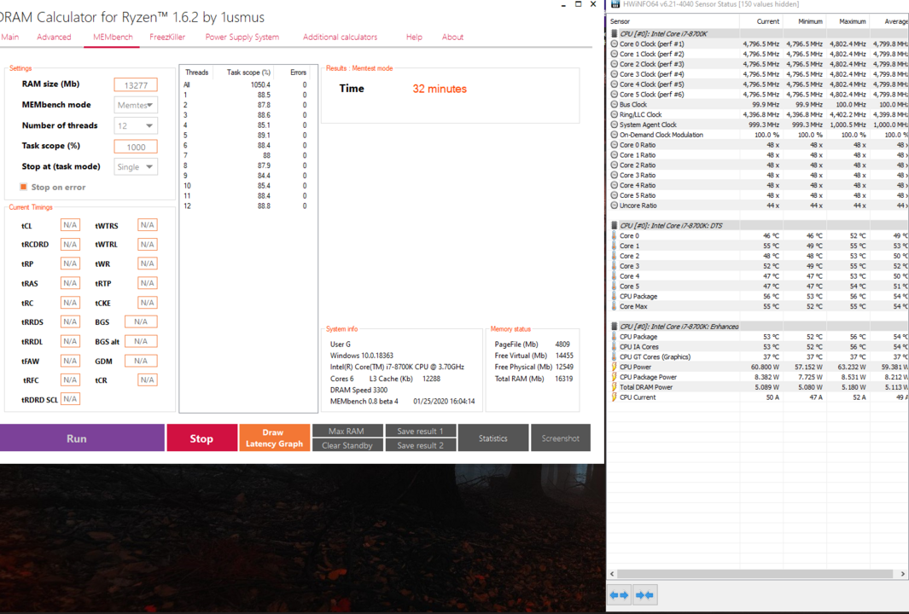Viewport: 909px width, 614px height.
Task: Click the lightning icon beside CPU Current
Action: [x=615, y=397]
